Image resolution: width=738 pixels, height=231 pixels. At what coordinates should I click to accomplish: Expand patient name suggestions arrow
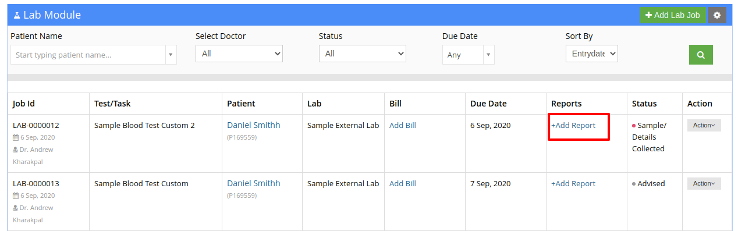pos(171,55)
